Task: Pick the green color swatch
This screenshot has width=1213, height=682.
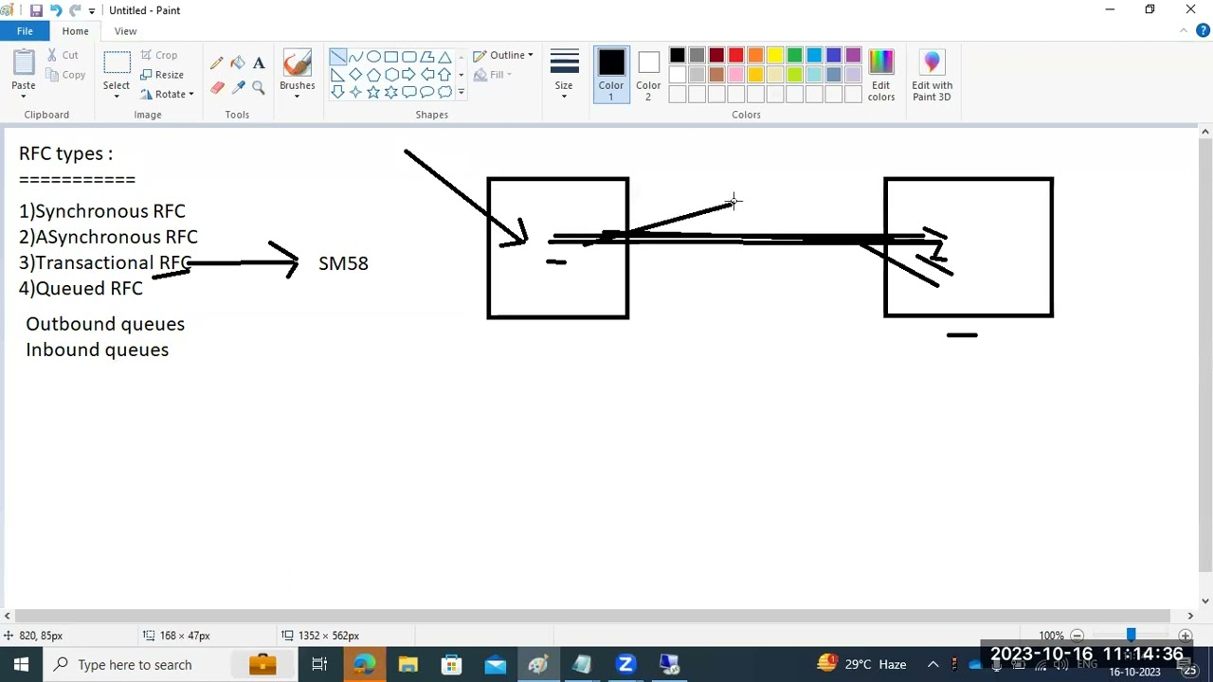Action: pos(794,56)
